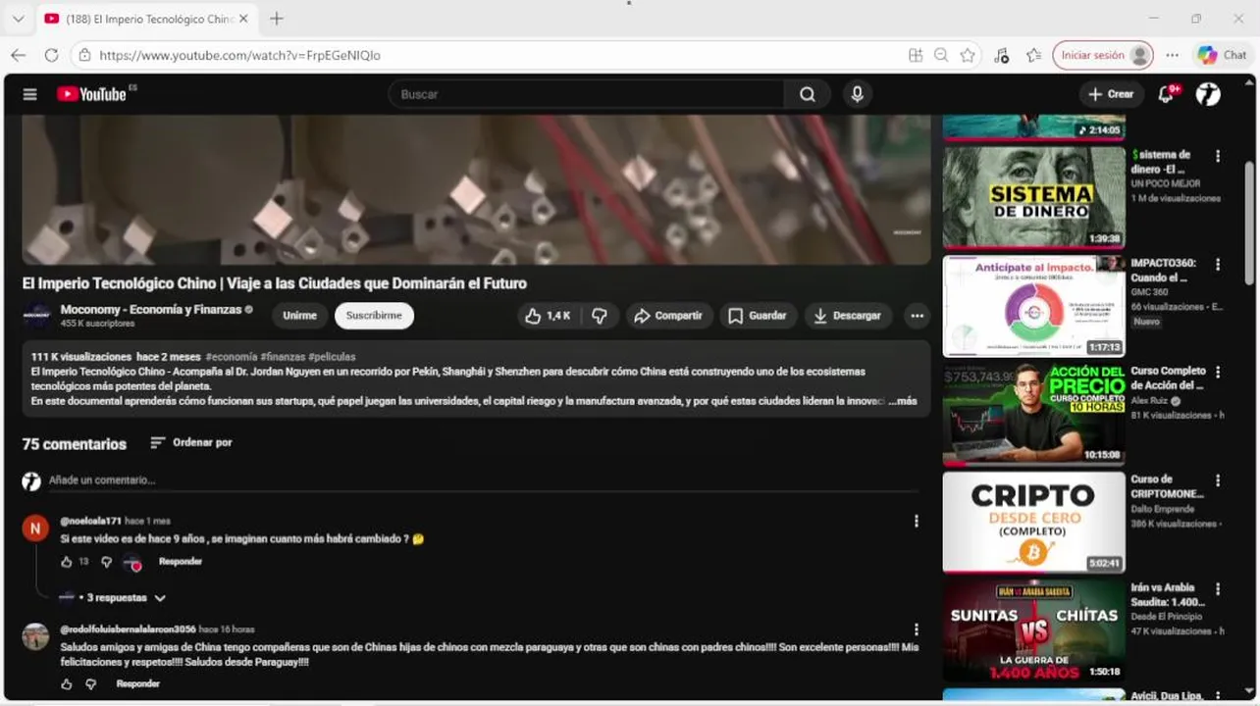The height and width of the screenshot is (706, 1260).
Task: Open the Copilot Chat sidebar
Action: coord(1222,55)
